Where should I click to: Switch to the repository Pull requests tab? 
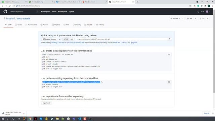[x=31, y=25]
